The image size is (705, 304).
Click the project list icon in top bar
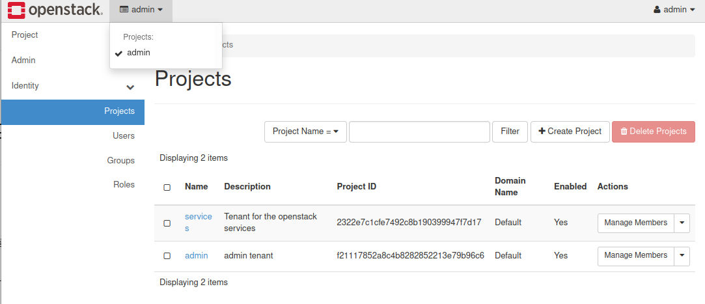point(124,10)
